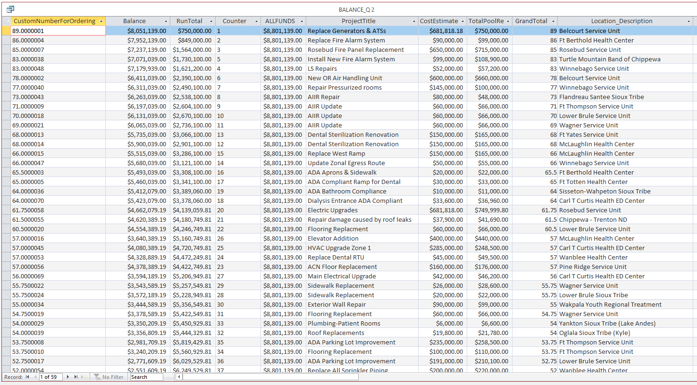
Task: Select the ProjectTitle column header label
Action: click(359, 21)
